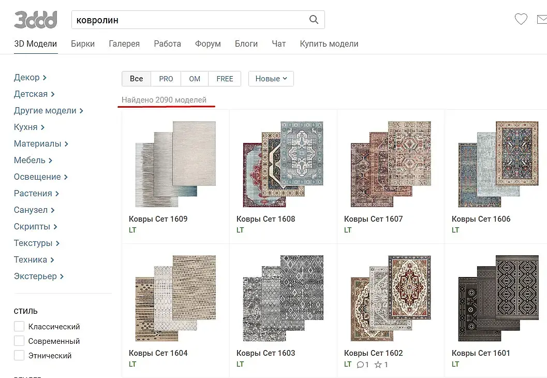
Task: Open favorites via the heart icon
Action: tap(521, 19)
